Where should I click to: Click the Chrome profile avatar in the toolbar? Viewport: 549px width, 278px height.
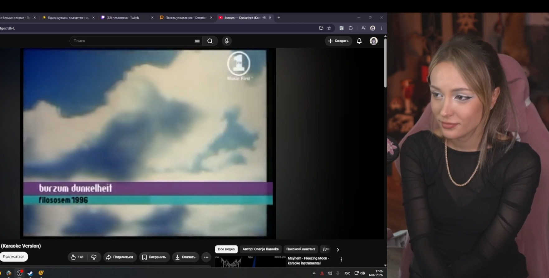click(373, 28)
